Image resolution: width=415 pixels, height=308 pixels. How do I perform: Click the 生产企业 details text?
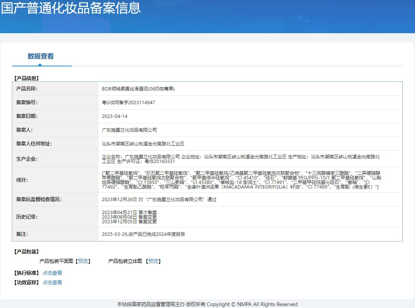coord(241,159)
